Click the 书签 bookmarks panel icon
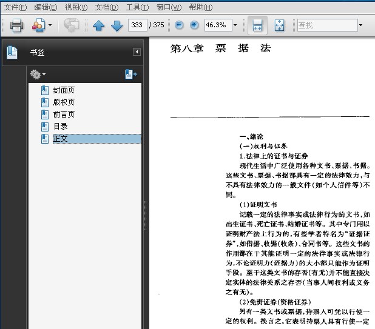375x329 pixels. pos(12,53)
